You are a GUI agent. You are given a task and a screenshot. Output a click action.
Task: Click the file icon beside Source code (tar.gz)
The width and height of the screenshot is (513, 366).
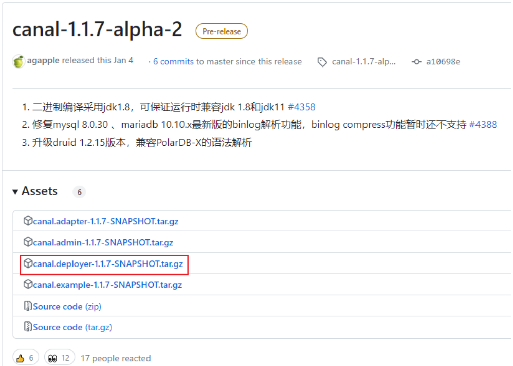28,327
